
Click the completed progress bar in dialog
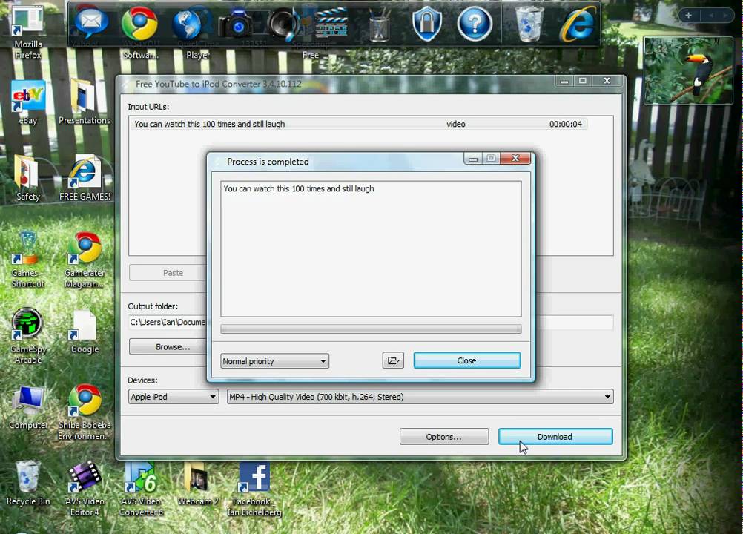point(371,329)
